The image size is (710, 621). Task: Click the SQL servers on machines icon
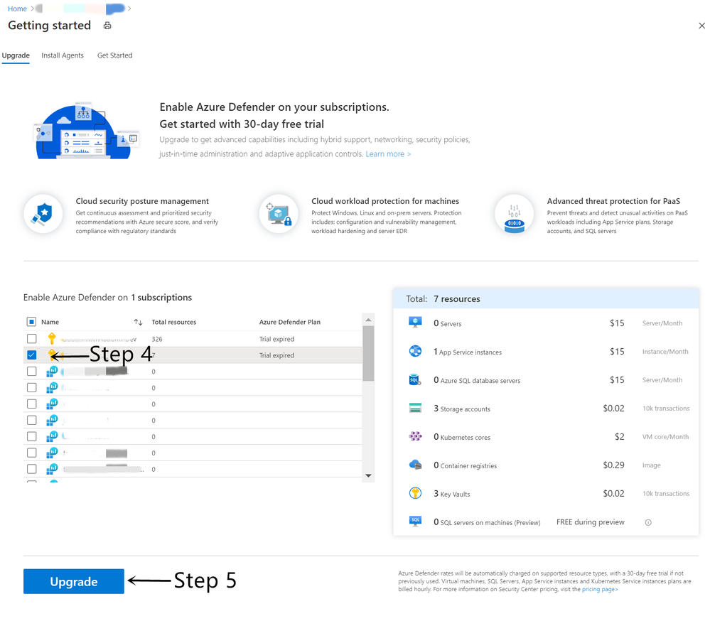pyautogui.click(x=415, y=522)
